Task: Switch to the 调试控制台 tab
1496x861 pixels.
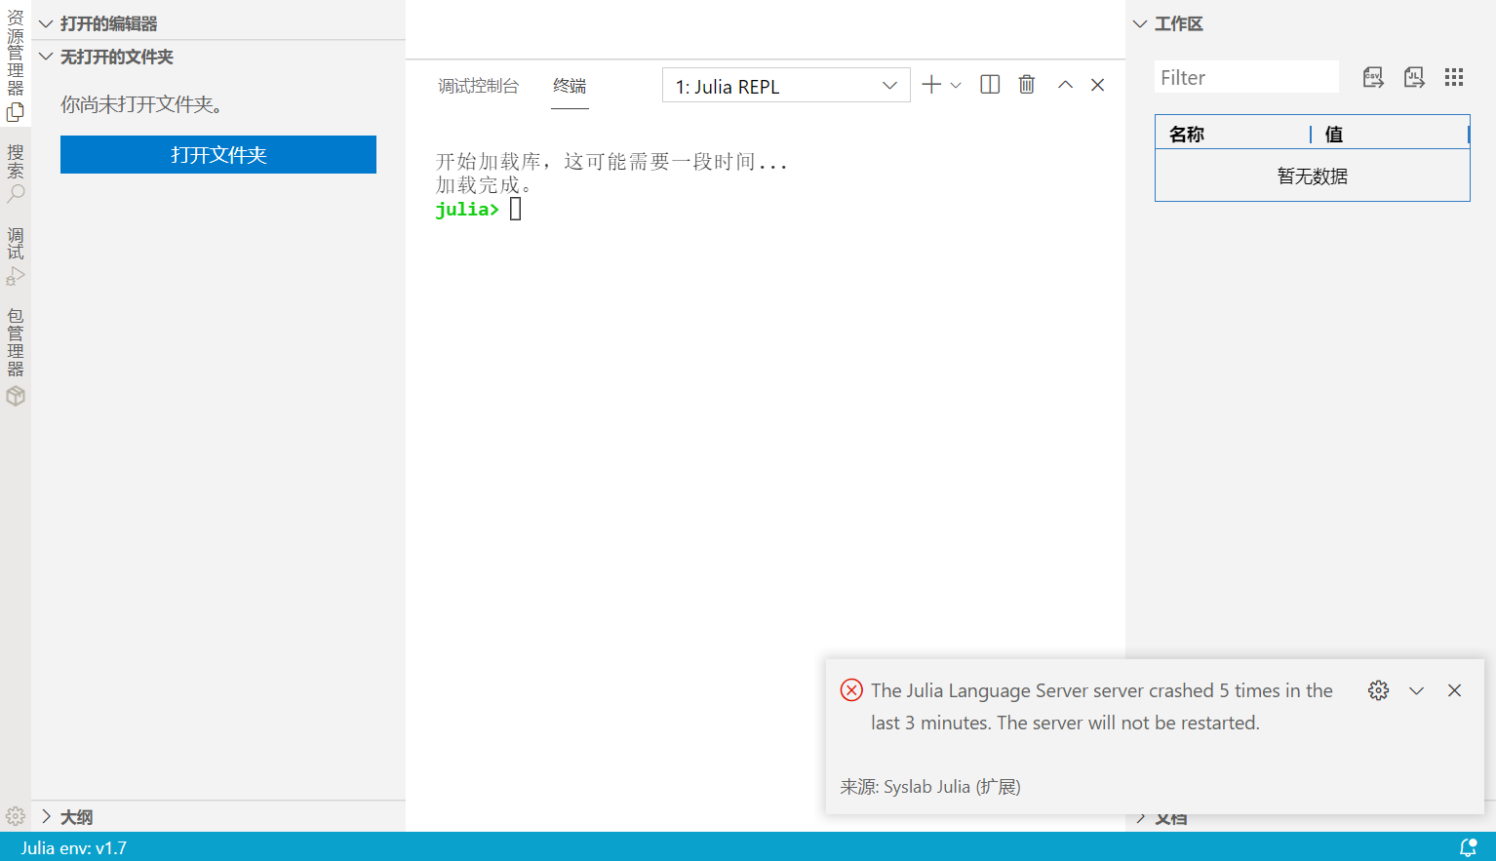Action: pos(478,86)
